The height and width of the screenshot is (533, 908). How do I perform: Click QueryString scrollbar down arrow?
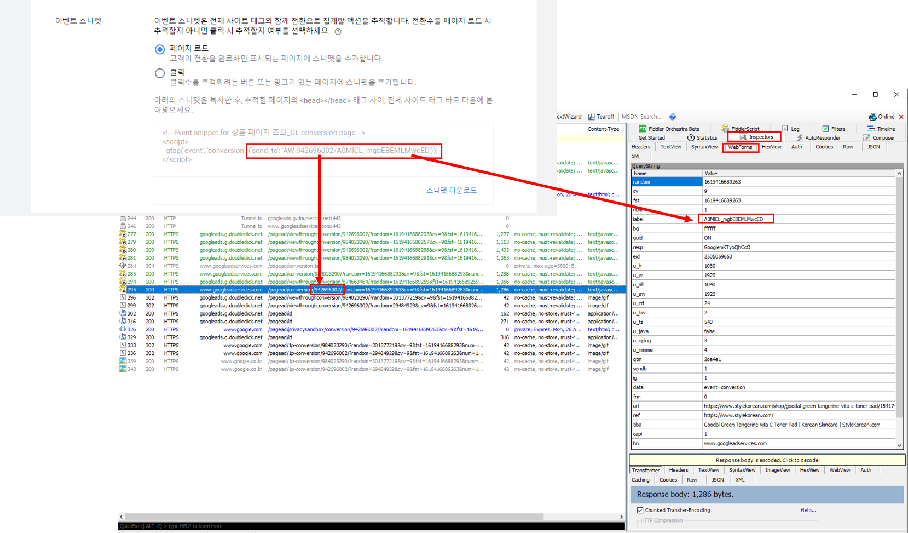click(899, 445)
